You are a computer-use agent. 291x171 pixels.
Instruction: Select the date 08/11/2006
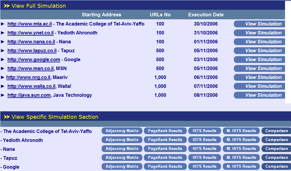pyautogui.click(x=206, y=95)
